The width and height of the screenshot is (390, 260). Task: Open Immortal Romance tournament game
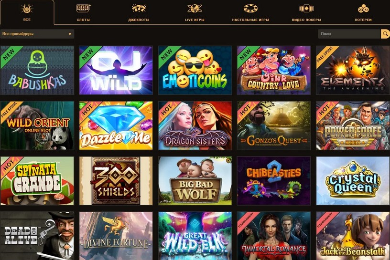coord(273,236)
